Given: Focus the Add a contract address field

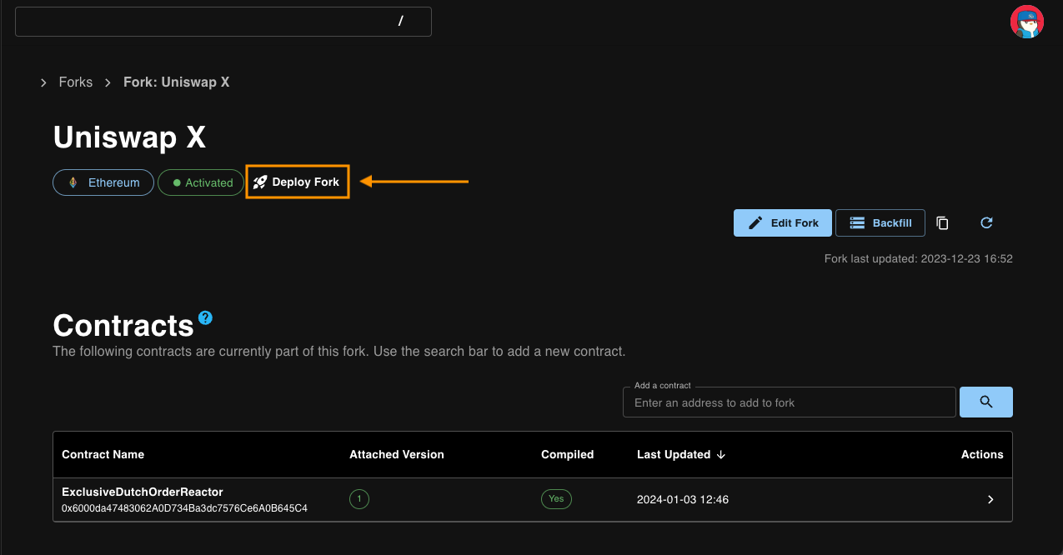Looking at the screenshot, I should (x=788, y=402).
